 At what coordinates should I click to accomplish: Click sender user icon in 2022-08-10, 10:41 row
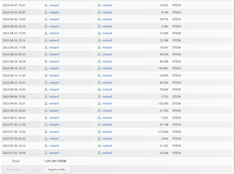coord(46,82)
